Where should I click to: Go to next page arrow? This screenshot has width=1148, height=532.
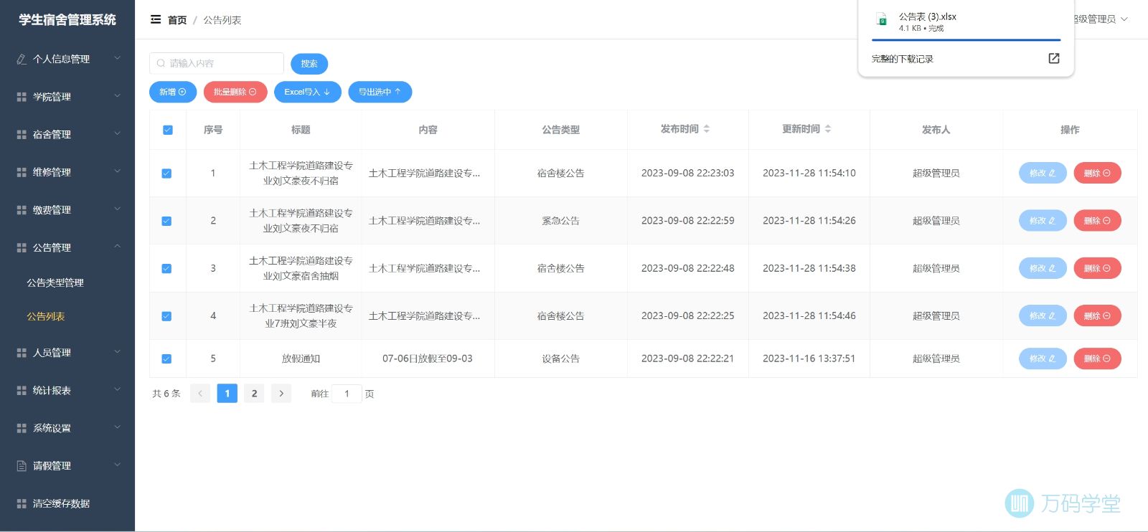point(281,394)
